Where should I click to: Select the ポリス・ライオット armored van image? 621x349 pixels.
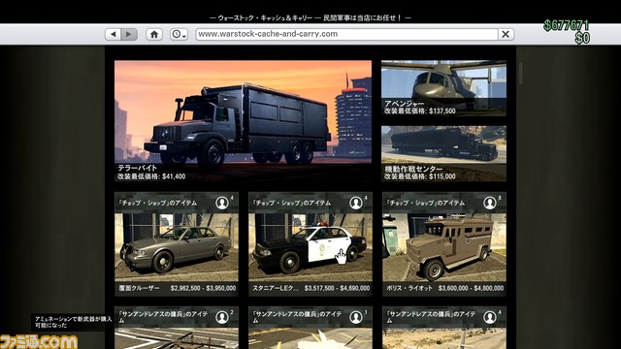pos(444,247)
